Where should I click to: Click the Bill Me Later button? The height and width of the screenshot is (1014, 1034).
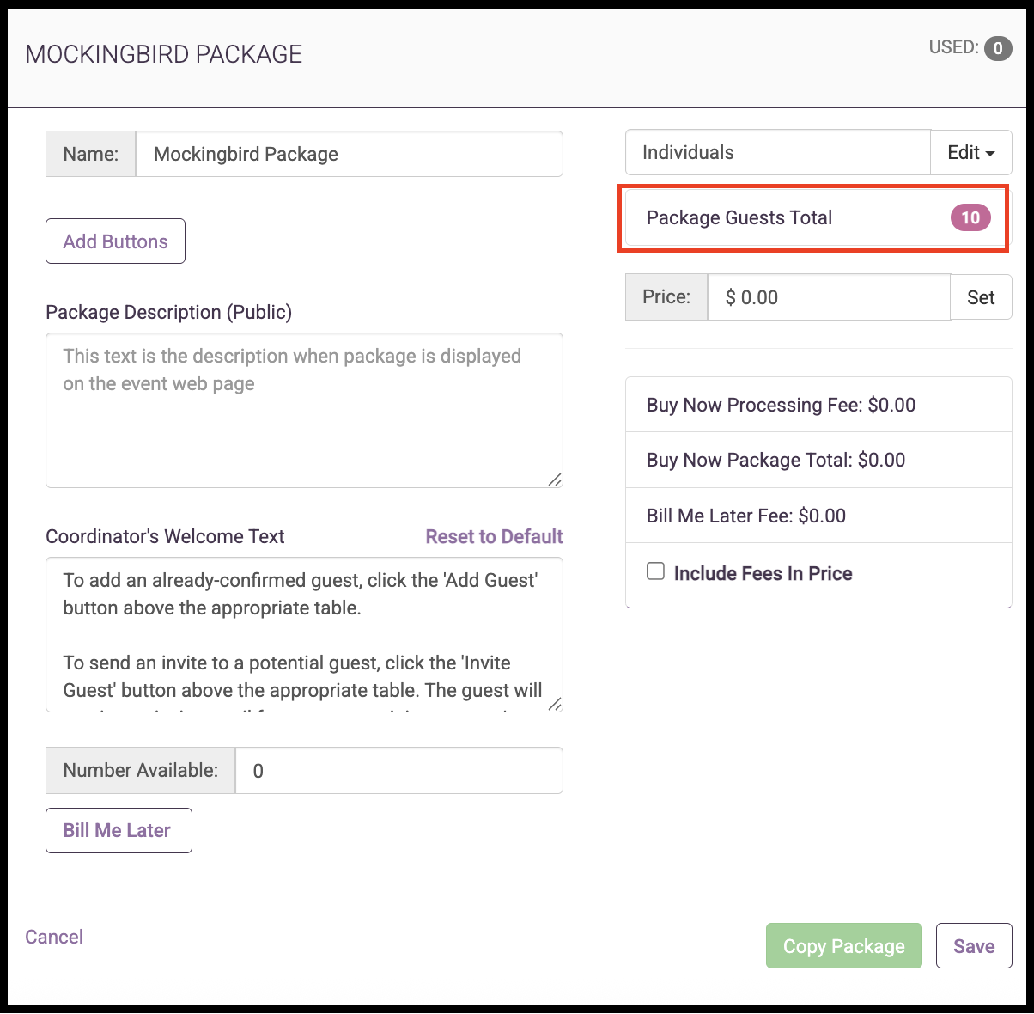tap(119, 830)
